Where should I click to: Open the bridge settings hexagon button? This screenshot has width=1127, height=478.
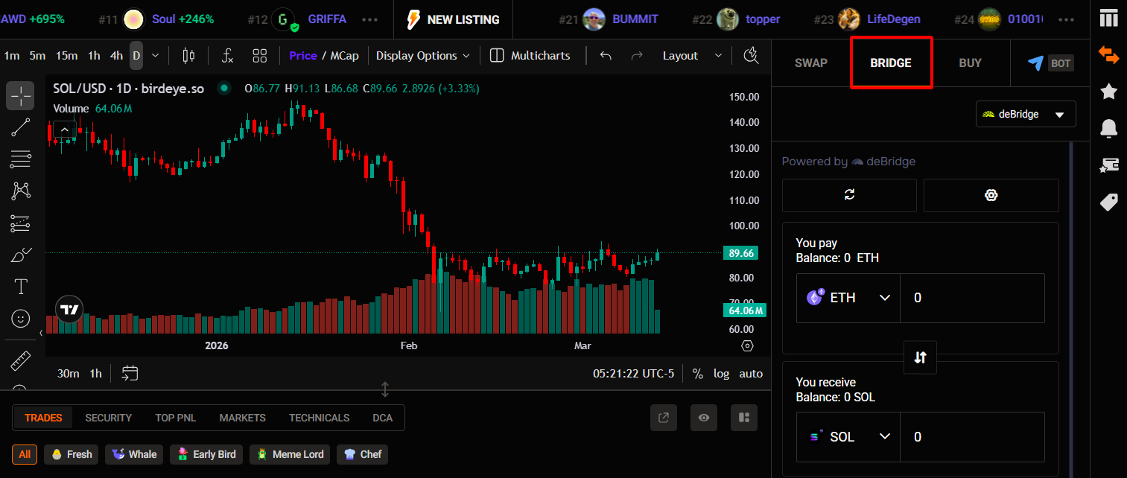(x=991, y=195)
